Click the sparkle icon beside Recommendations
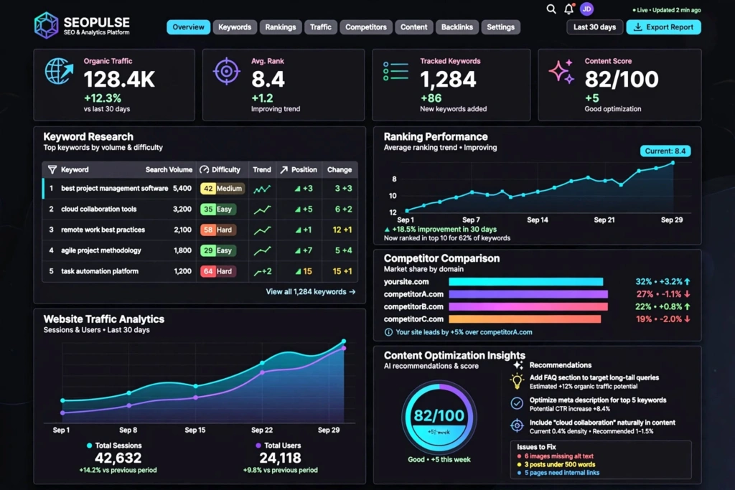Screen dimensions: 735x490 pos(518,364)
